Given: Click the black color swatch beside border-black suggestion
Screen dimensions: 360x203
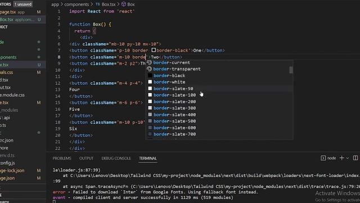Looking at the screenshot, I should 150,75.
